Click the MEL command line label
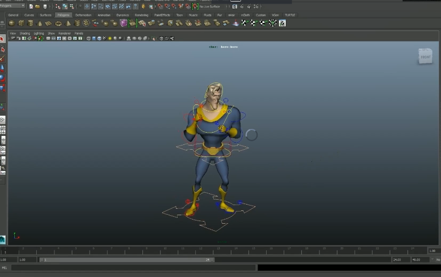Screen dimensions: 441x277 click(x=5, y=267)
